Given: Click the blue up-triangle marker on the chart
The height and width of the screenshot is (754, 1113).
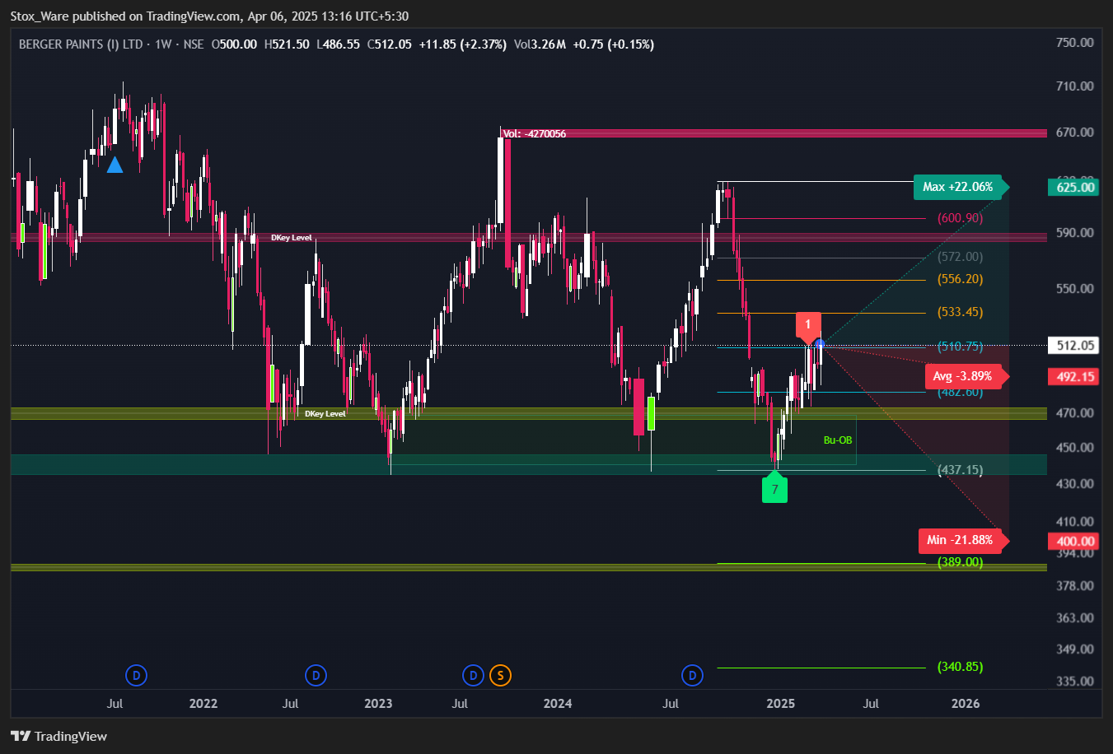Looking at the screenshot, I should click(115, 165).
